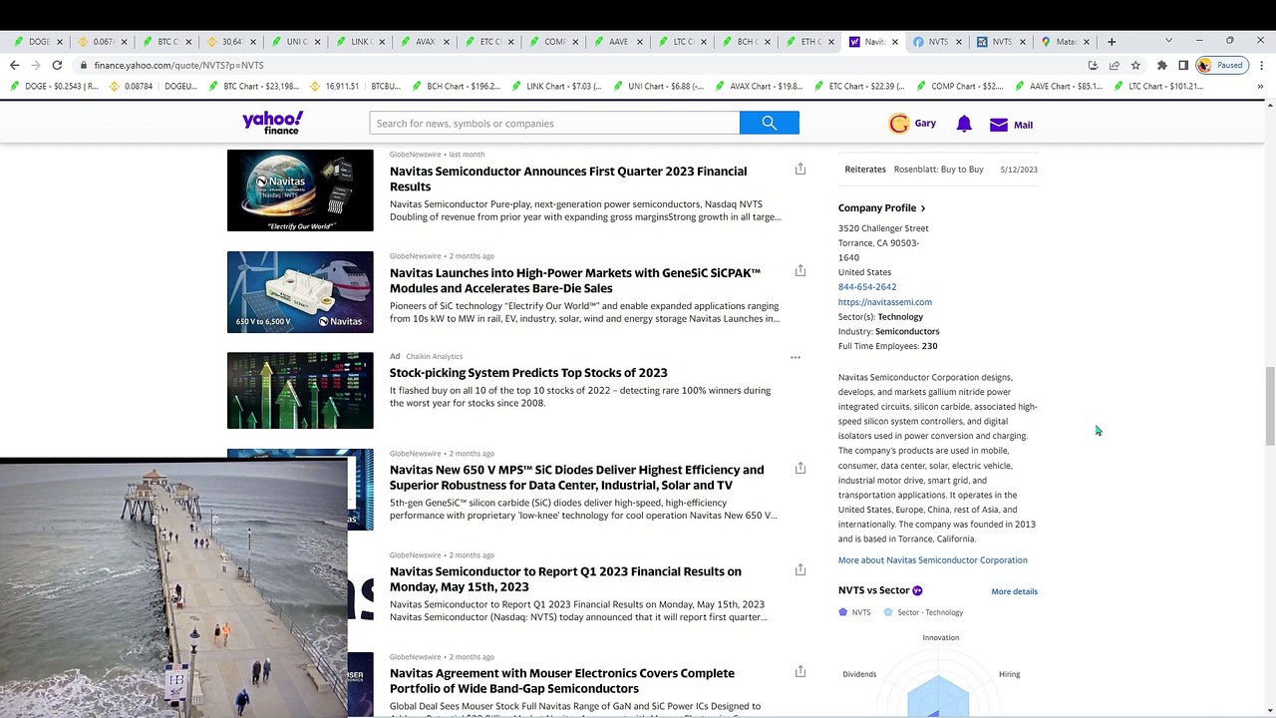Toggle the browser side panel
This screenshot has height=718, width=1276.
(x=1183, y=65)
